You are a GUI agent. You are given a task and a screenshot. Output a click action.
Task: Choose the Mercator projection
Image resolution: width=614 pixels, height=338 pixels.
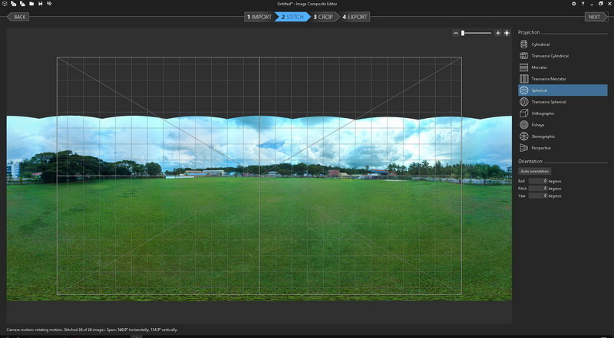pyautogui.click(x=563, y=67)
